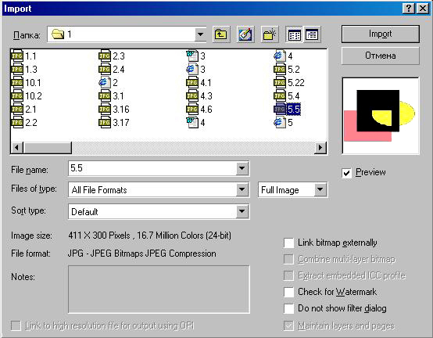
Task: Click the Import button
Action: pos(381,34)
